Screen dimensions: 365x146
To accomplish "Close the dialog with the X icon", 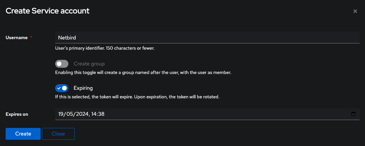I will (355, 11).
